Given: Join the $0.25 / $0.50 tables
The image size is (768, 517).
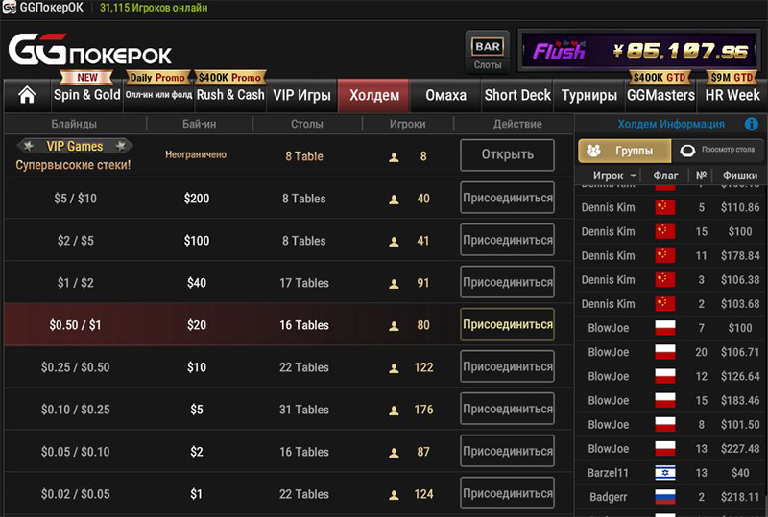Looking at the screenshot, I should point(507,366).
